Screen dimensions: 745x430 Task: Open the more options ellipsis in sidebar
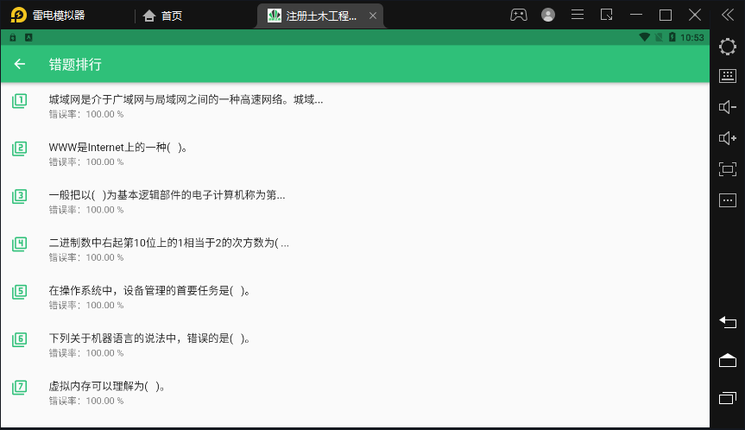[x=727, y=200]
